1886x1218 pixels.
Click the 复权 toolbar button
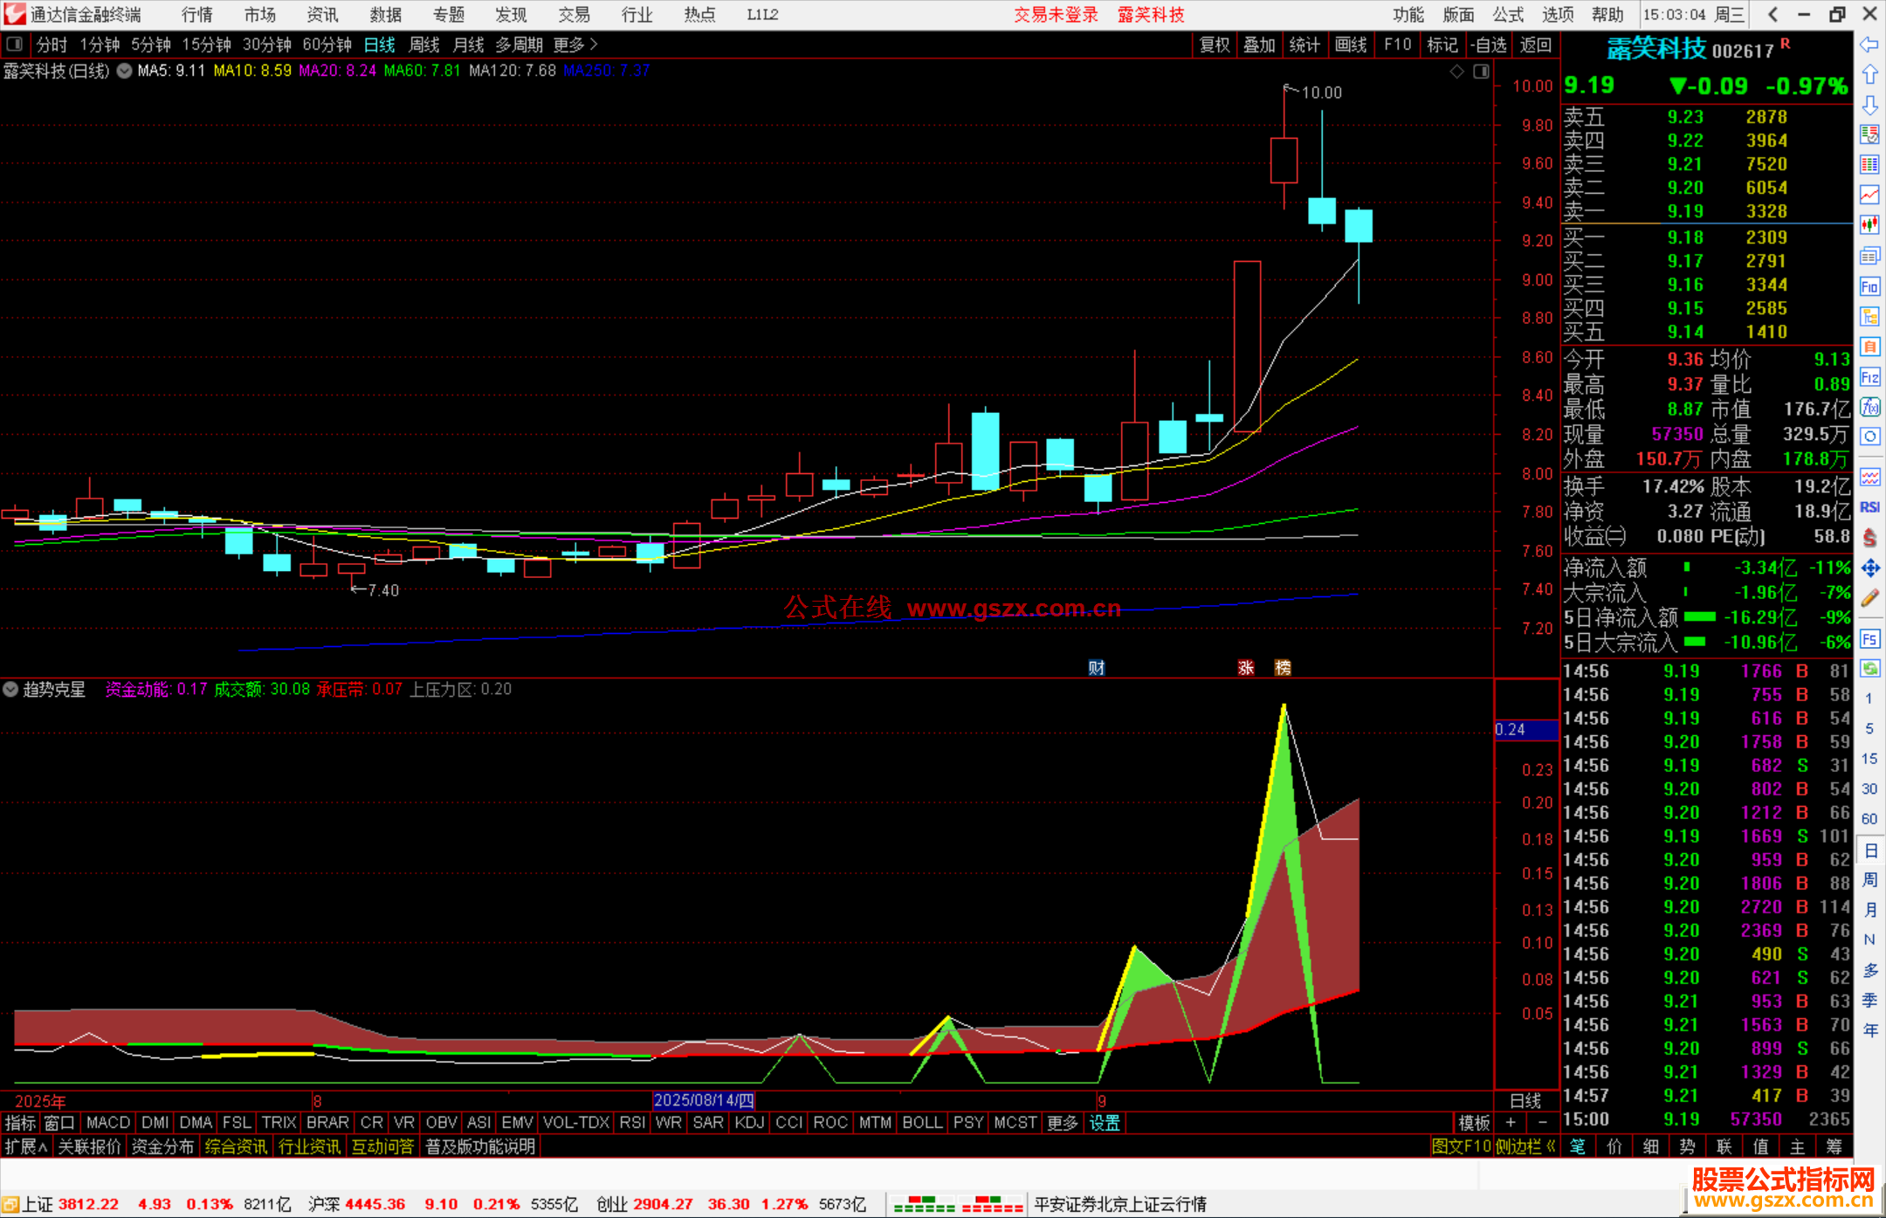(1215, 45)
